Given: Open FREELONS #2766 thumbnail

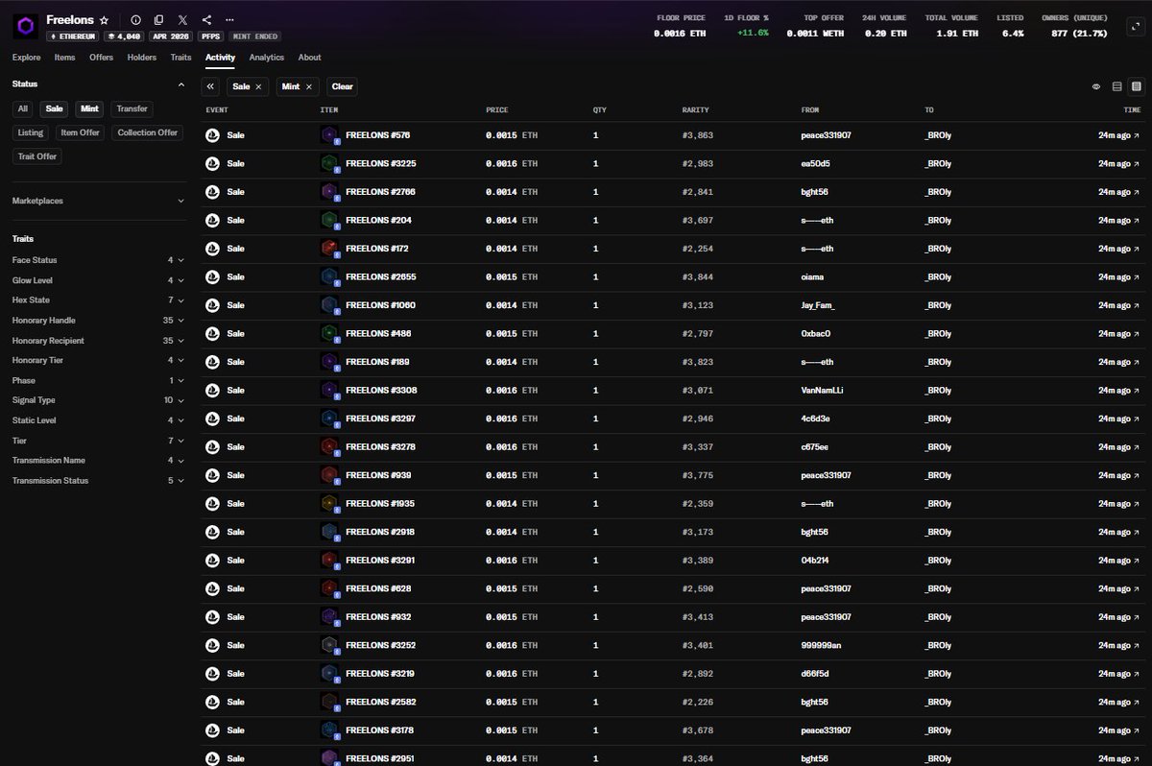Looking at the screenshot, I should pyautogui.click(x=330, y=192).
